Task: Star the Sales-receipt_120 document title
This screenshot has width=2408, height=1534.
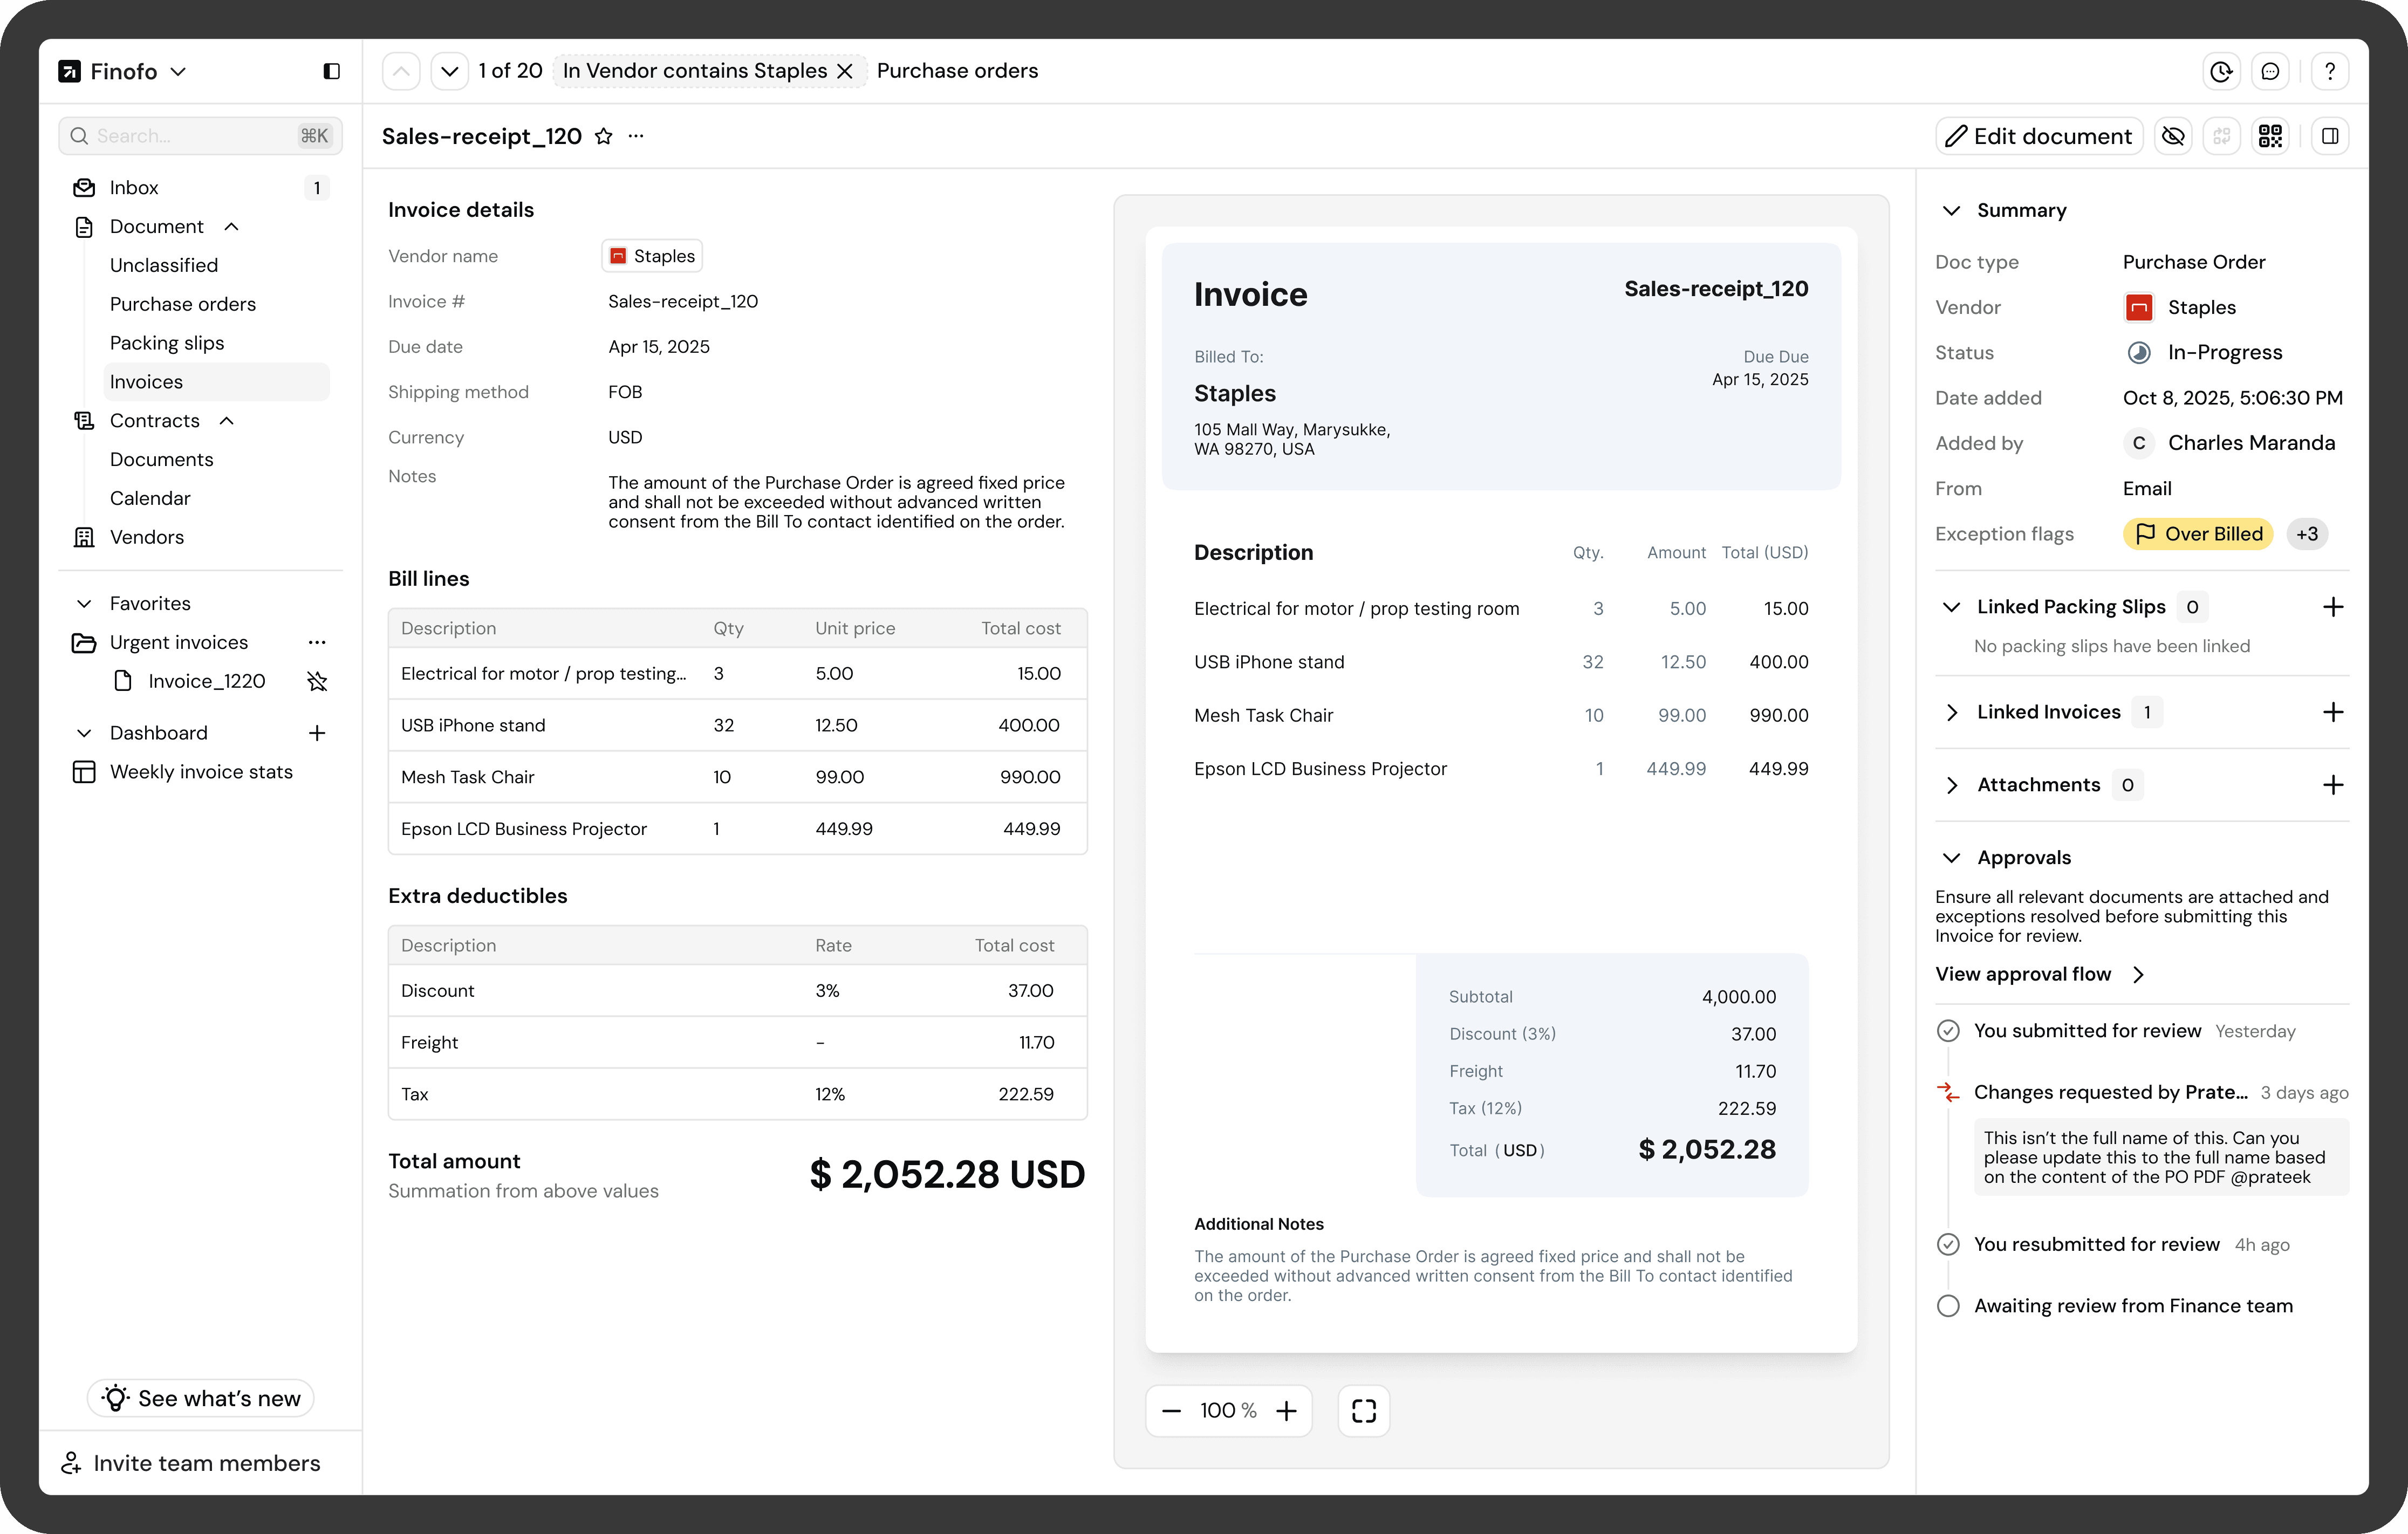Action: (x=603, y=136)
